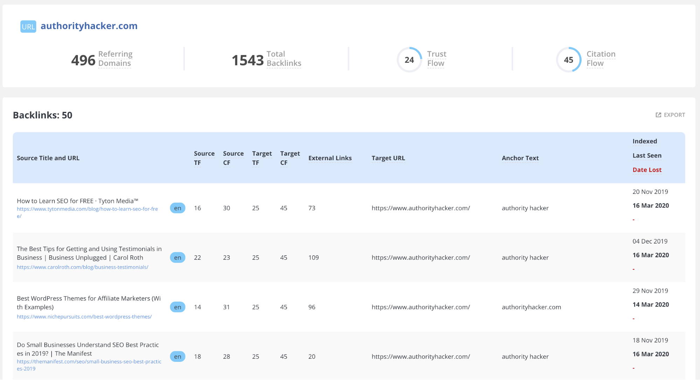Image resolution: width=700 pixels, height=380 pixels.
Task: Click Source TF value 16
Action: click(x=197, y=208)
